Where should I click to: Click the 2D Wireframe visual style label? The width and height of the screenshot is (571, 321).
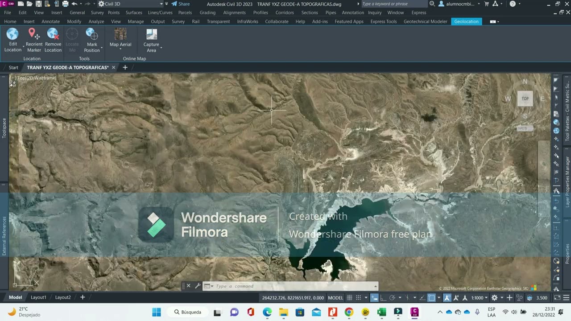(x=41, y=78)
